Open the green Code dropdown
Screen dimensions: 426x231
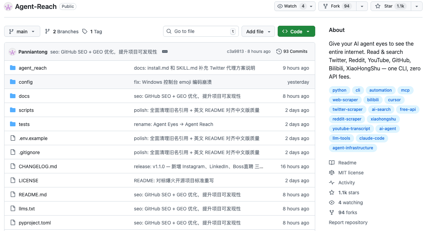[296, 32]
